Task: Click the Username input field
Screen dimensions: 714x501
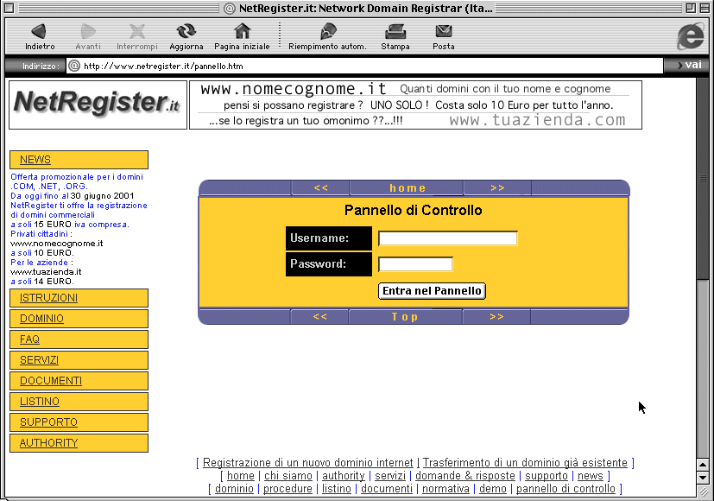Action: click(x=447, y=238)
